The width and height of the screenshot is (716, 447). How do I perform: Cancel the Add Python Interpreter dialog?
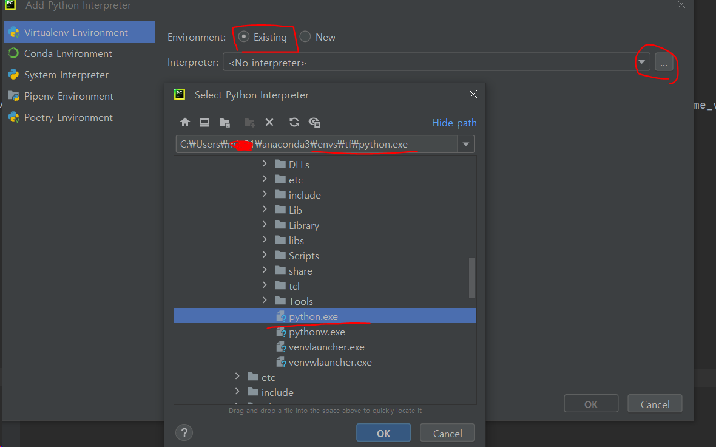[655, 404]
